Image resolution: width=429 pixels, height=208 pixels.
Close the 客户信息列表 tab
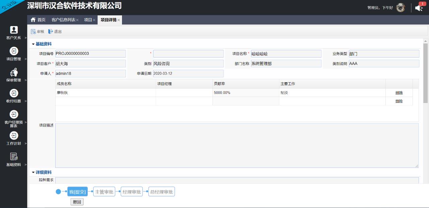(x=77, y=20)
